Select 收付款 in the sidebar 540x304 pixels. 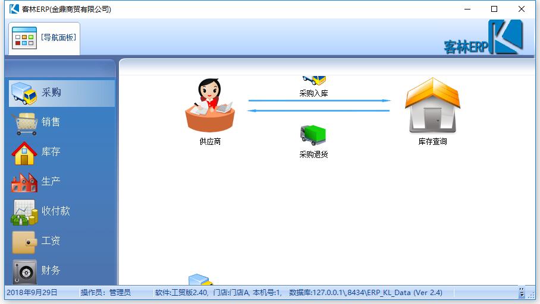point(62,211)
